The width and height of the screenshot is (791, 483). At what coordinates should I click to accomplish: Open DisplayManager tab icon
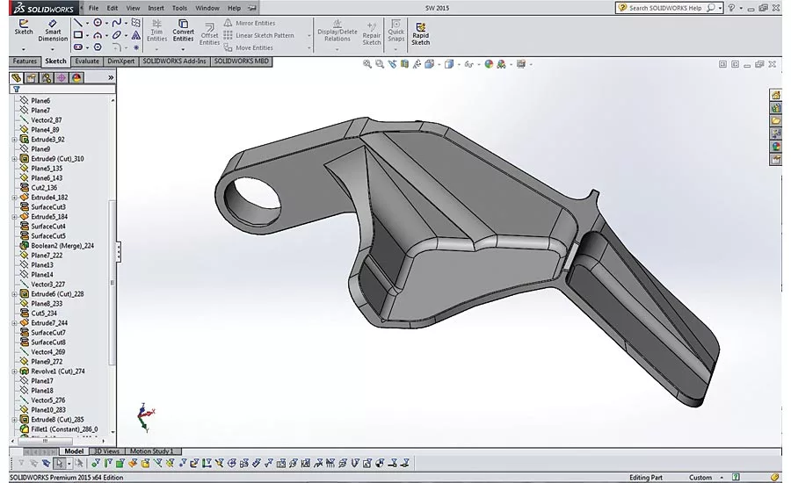coord(76,77)
